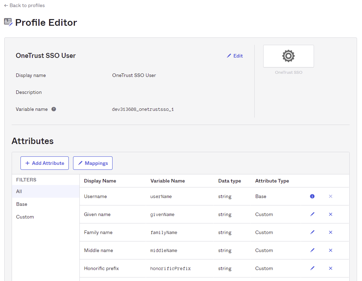Click the info icon on the Username row
362x281 pixels.
pos(312,196)
